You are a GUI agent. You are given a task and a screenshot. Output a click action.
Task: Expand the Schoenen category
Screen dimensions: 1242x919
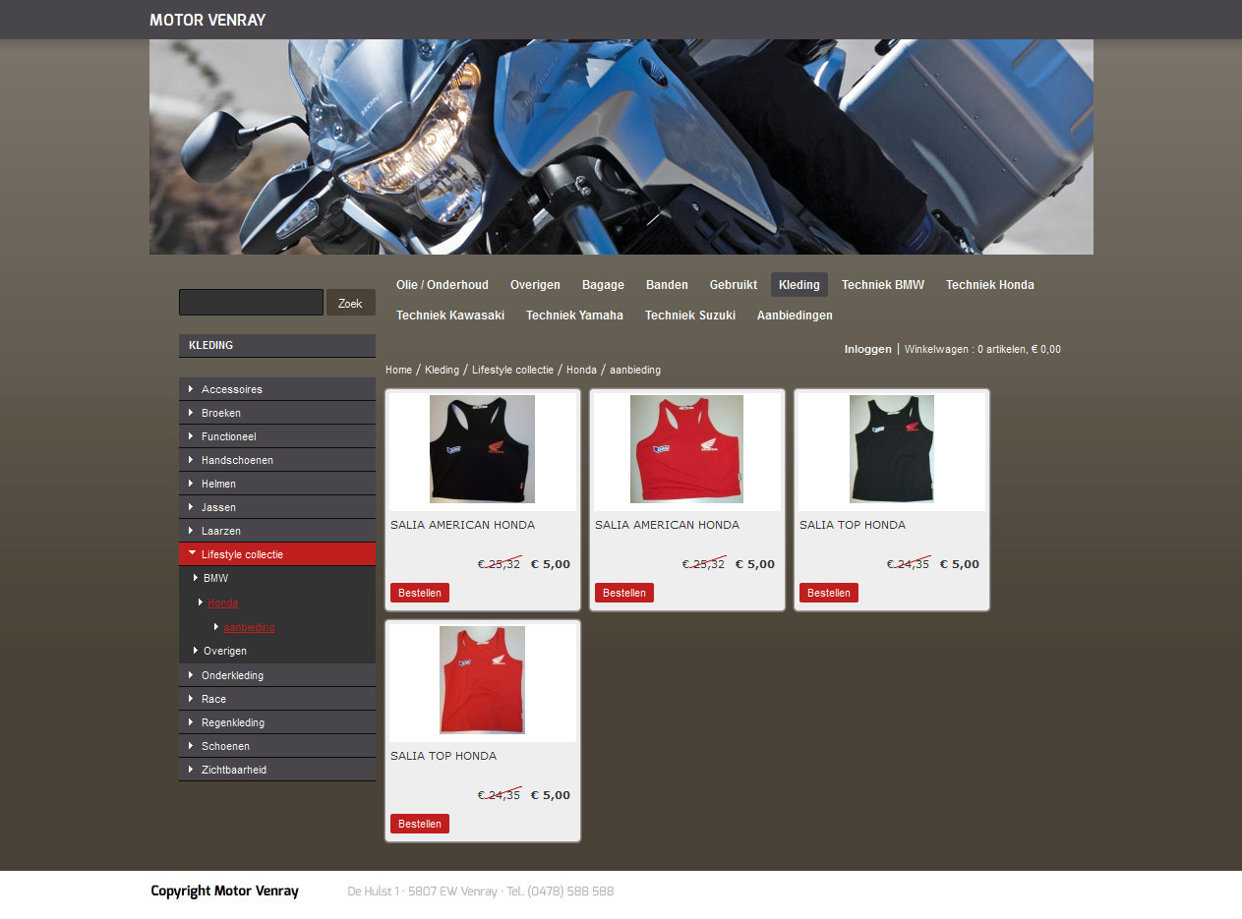[x=277, y=746]
